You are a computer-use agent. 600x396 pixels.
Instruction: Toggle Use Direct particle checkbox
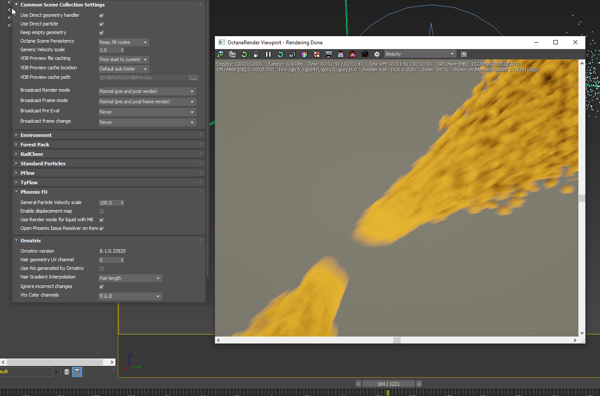tap(102, 24)
